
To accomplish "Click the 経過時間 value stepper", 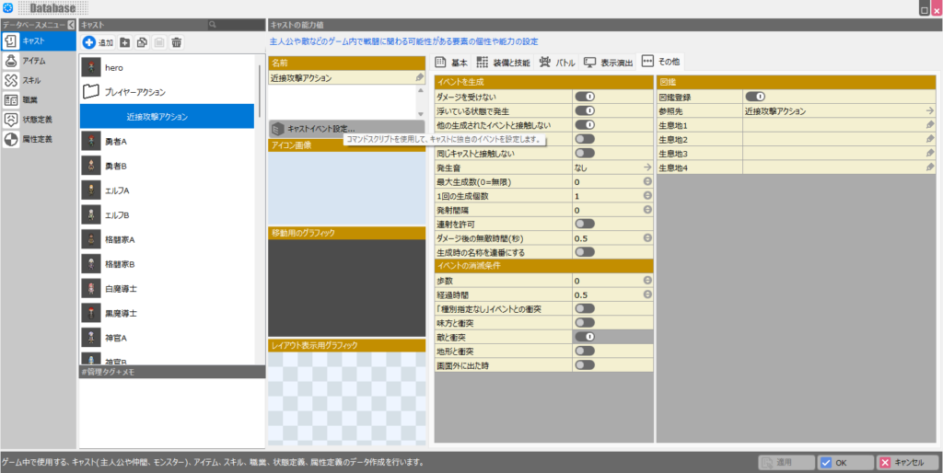I will [x=647, y=294].
